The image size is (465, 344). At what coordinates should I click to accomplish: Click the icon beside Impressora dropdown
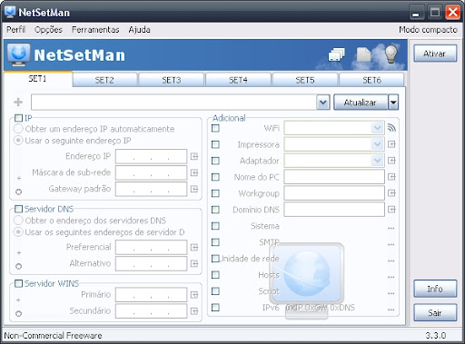[391, 144]
